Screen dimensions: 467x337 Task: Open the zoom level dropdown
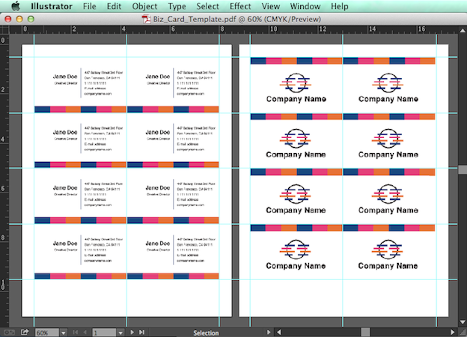[63, 332]
